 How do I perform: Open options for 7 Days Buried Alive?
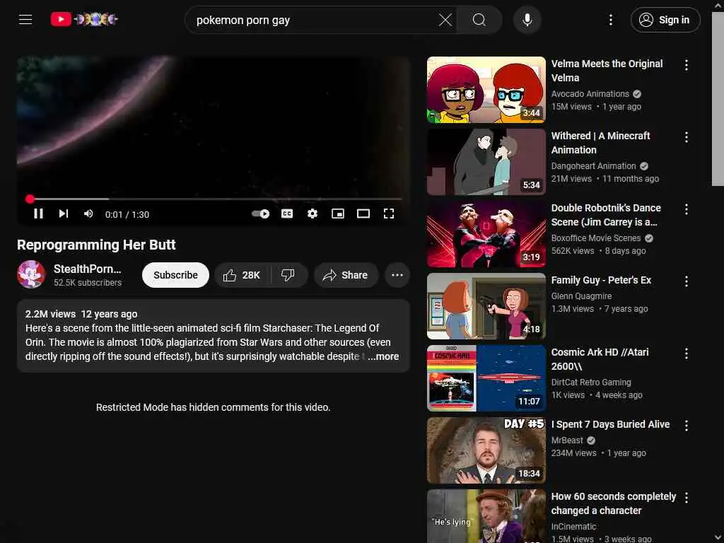coord(686,425)
